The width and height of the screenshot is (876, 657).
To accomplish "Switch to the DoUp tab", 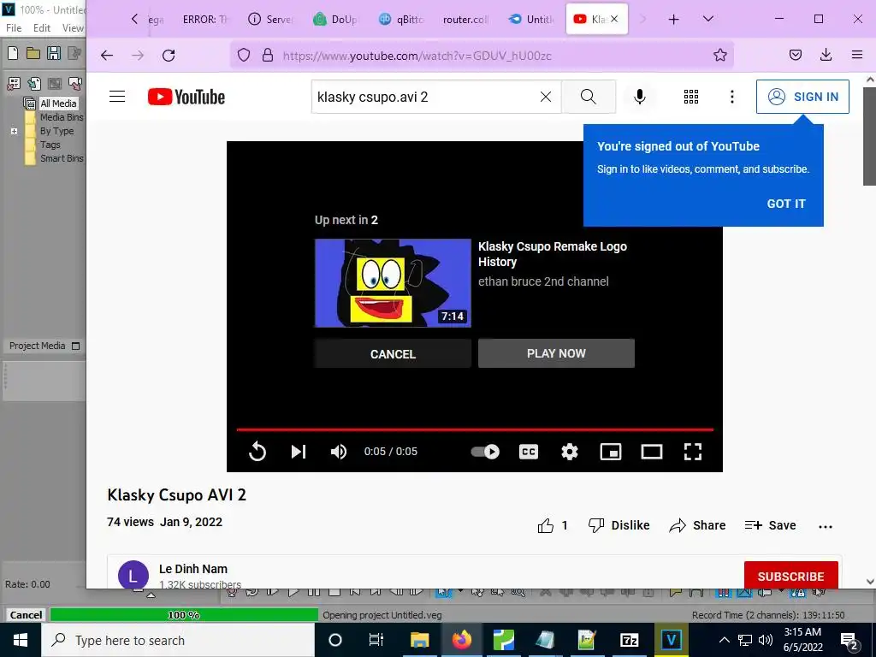I will click(x=335, y=20).
